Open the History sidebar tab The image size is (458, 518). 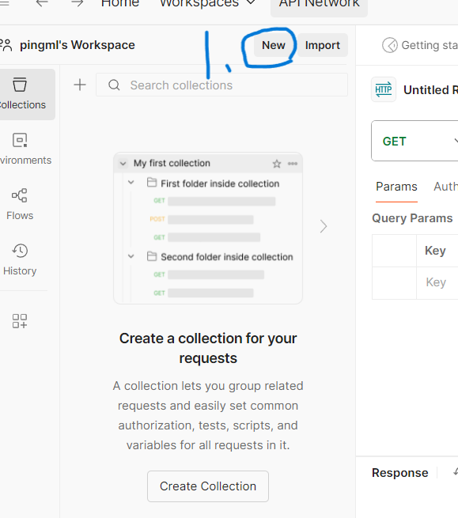tap(20, 260)
